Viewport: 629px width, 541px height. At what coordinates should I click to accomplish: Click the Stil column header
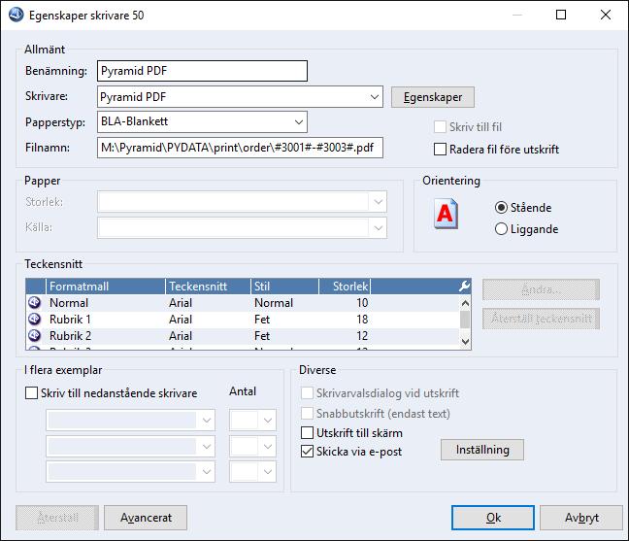click(x=284, y=287)
